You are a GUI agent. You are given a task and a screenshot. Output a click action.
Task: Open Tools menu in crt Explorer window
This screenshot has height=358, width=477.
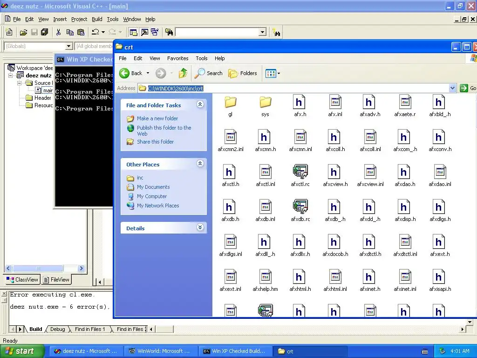click(x=201, y=58)
